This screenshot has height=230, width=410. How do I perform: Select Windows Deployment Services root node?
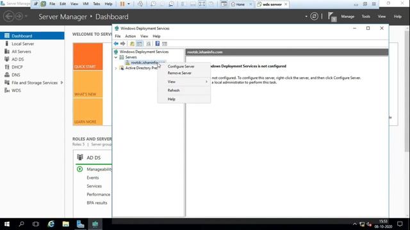pyautogui.click(x=144, y=52)
